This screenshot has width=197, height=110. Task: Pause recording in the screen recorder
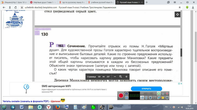coord(127,98)
